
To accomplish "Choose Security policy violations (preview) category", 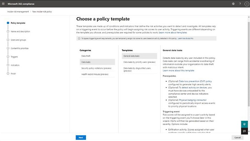I will pyautogui.click(x=97, y=68).
